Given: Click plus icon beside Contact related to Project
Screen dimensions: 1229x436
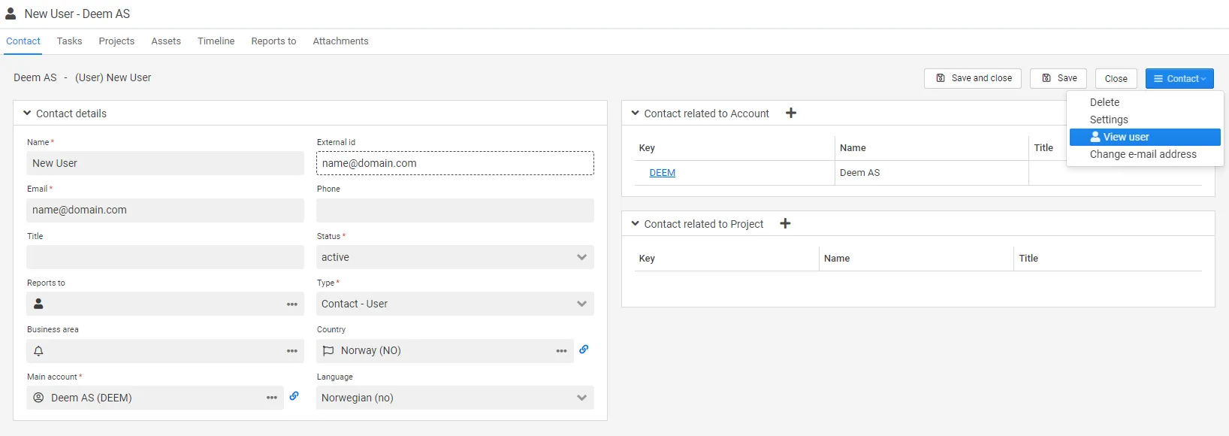Looking at the screenshot, I should coord(785,224).
